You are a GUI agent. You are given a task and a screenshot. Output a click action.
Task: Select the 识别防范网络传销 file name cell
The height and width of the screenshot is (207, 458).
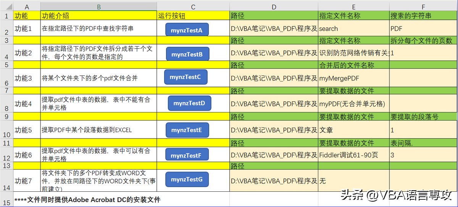[x=354, y=53]
